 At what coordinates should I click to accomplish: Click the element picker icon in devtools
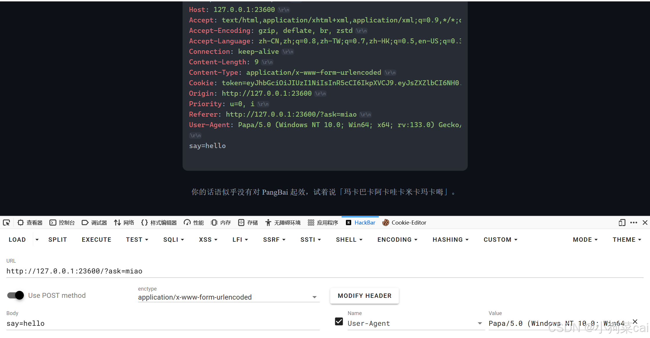(x=6, y=223)
